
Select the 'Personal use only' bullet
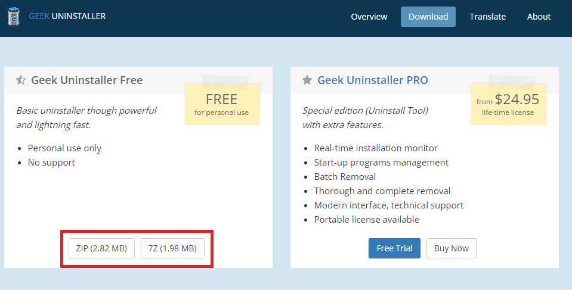point(64,148)
